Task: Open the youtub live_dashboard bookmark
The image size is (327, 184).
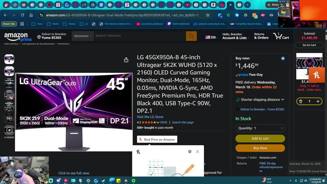Action: click(150, 24)
